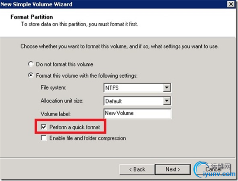Proceed with the Next button
238x181 pixels.
(173, 169)
